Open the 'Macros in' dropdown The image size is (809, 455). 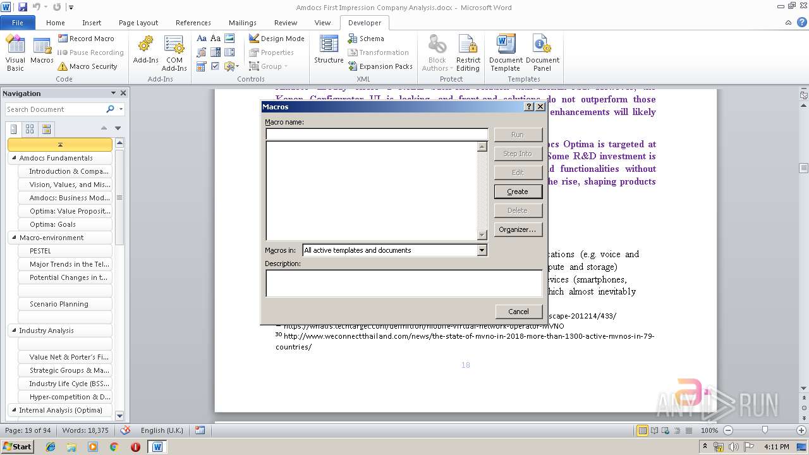(x=482, y=250)
